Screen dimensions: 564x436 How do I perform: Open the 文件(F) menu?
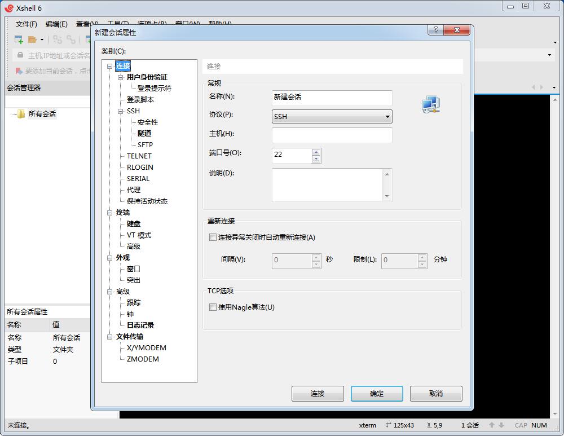[x=27, y=24]
